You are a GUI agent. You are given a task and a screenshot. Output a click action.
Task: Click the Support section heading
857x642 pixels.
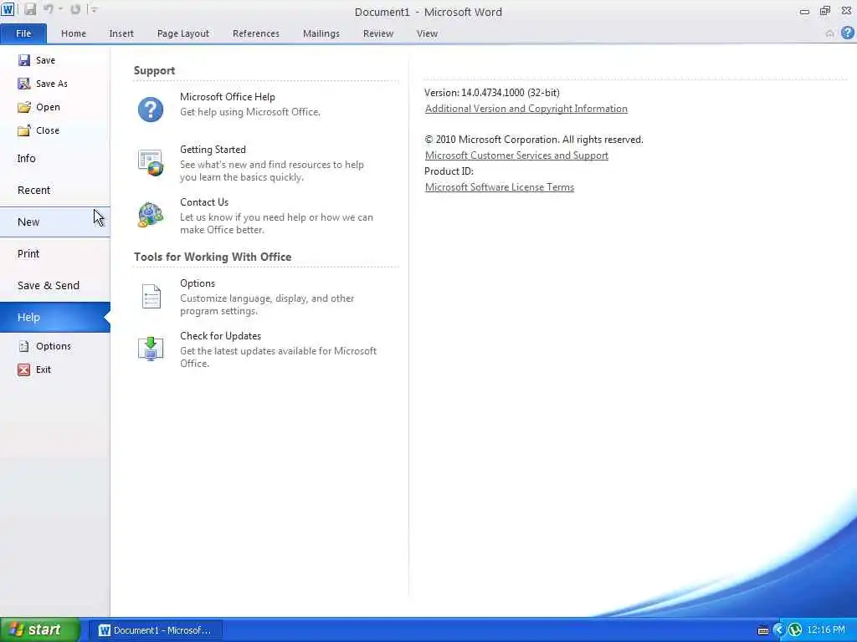(154, 70)
